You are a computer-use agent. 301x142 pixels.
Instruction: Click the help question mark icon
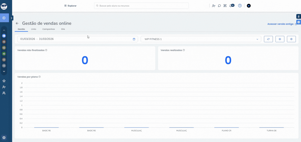click(240, 6)
